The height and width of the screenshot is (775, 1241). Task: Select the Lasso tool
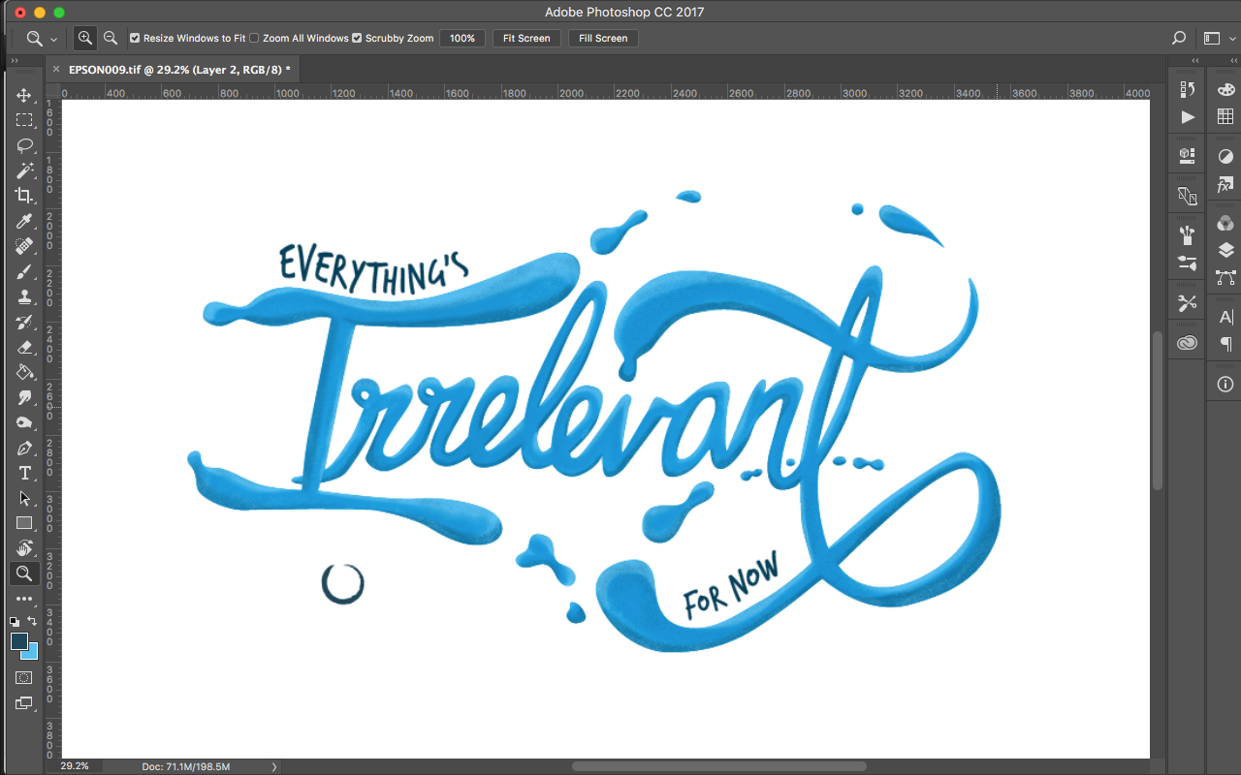pyautogui.click(x=24, y=145)
